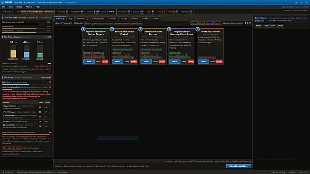Viewport: 310px width, 174px height.
Task: Click the Broadcast status bar item
Action: (x=8, y=172)
